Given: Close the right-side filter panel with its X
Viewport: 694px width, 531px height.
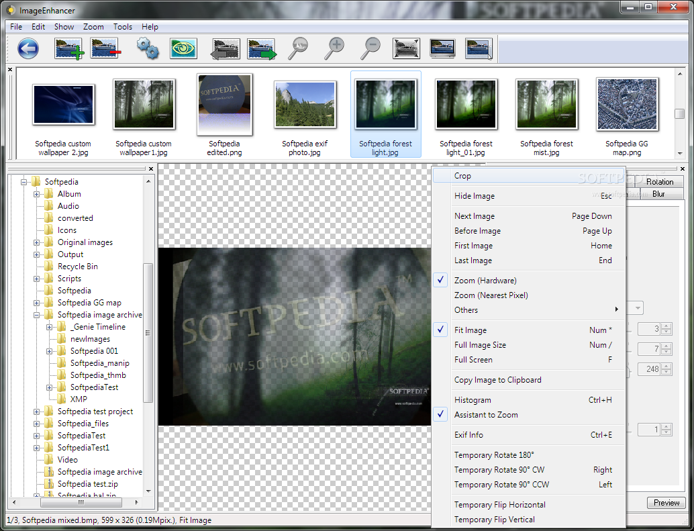Looking at the screenshot, I should point(683,168).
